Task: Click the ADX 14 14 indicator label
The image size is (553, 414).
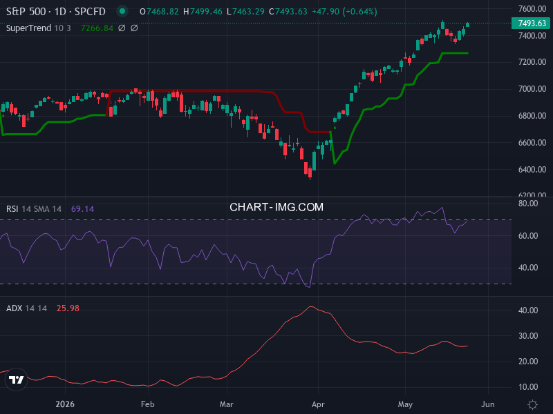Action: point(26,308)
